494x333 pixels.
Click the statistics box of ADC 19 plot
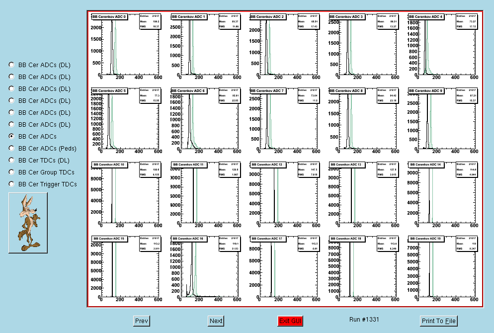(467, 244)
